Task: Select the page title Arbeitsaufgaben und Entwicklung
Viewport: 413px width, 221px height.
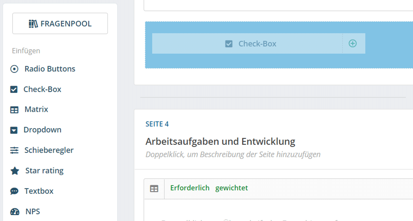Action: tap(220, 141)
